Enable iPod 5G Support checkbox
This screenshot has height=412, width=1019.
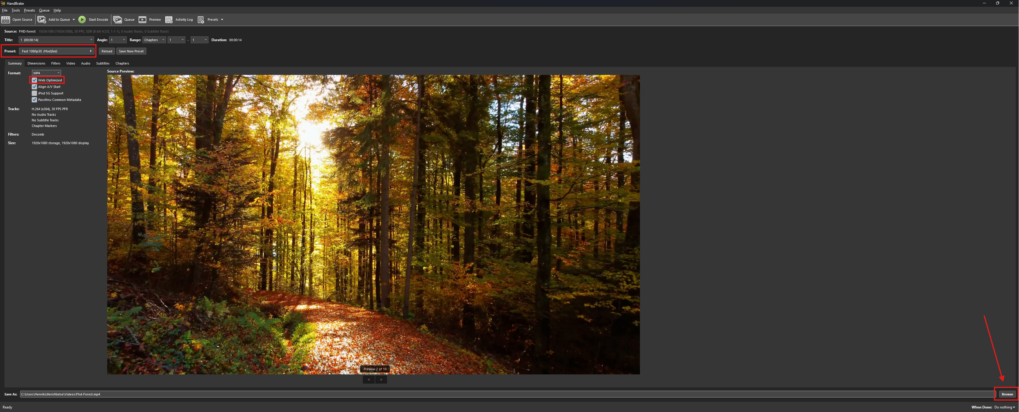34,93
